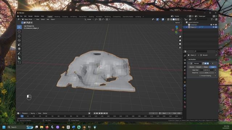This screenshot has height=130, width=232.
Task: Select the Move tool
Action: [x=19, y=36]
